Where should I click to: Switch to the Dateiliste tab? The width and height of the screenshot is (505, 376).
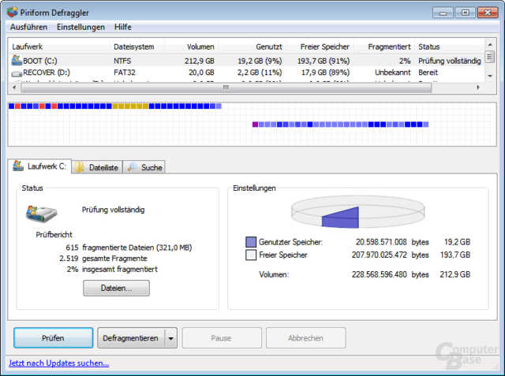(97, 167)
